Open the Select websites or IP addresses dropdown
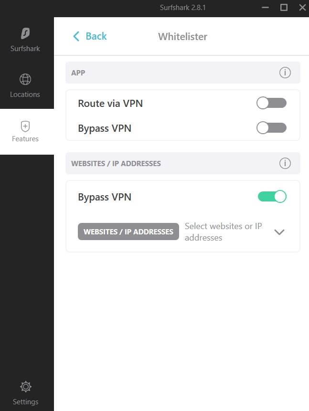Image resolution: width=309 pixels, height=411 pixels. [223, 232]
